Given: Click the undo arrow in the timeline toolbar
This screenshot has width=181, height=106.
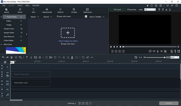Looking at the screenshot, I should tap(3, 57).
